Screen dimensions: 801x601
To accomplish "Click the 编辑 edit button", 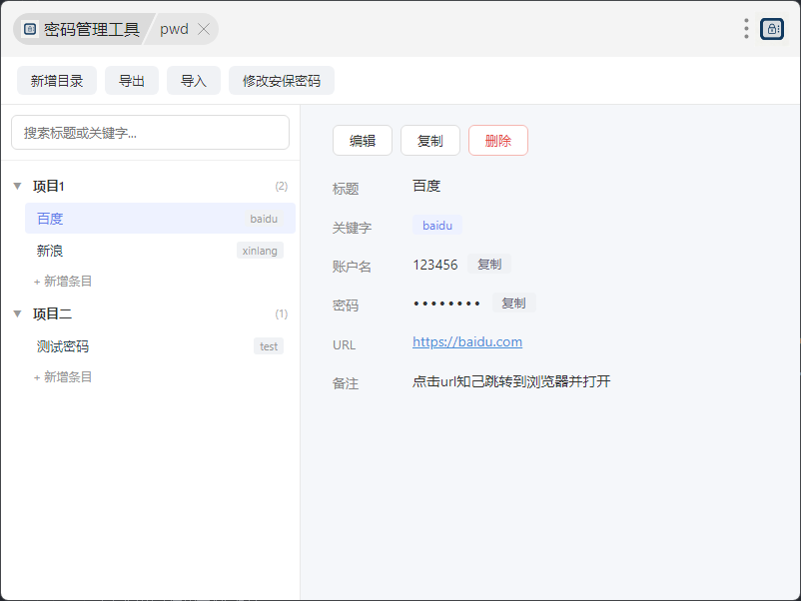I will (x=363, y=141).
